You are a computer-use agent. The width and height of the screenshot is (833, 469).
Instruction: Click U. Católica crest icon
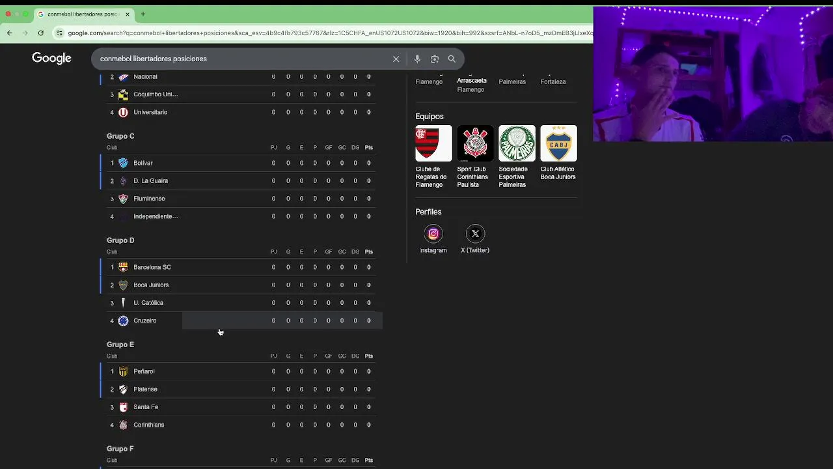[123, 303]
